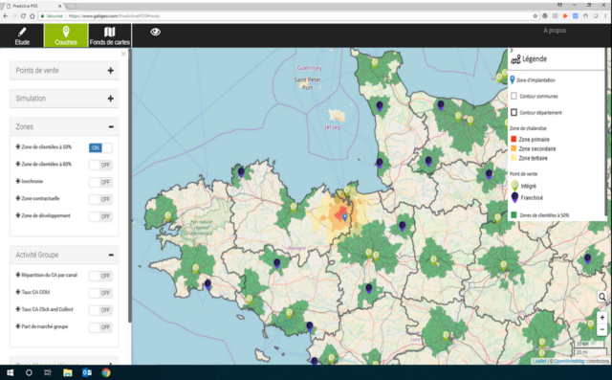Open the A propos menu item
The height and width of the screenshot is (380, 612).
point(555,30)
